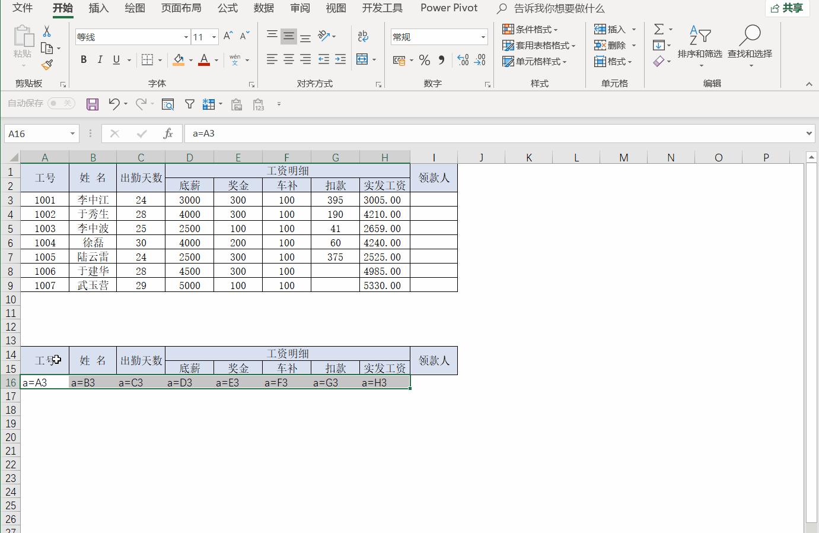
Task: Open 条件格式 conditional formatting button
Action: [530, 29]
